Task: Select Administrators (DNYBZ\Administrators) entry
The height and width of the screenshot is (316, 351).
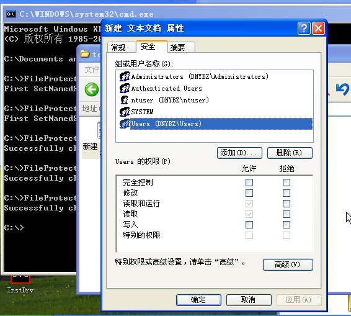Action: point(200,76)
